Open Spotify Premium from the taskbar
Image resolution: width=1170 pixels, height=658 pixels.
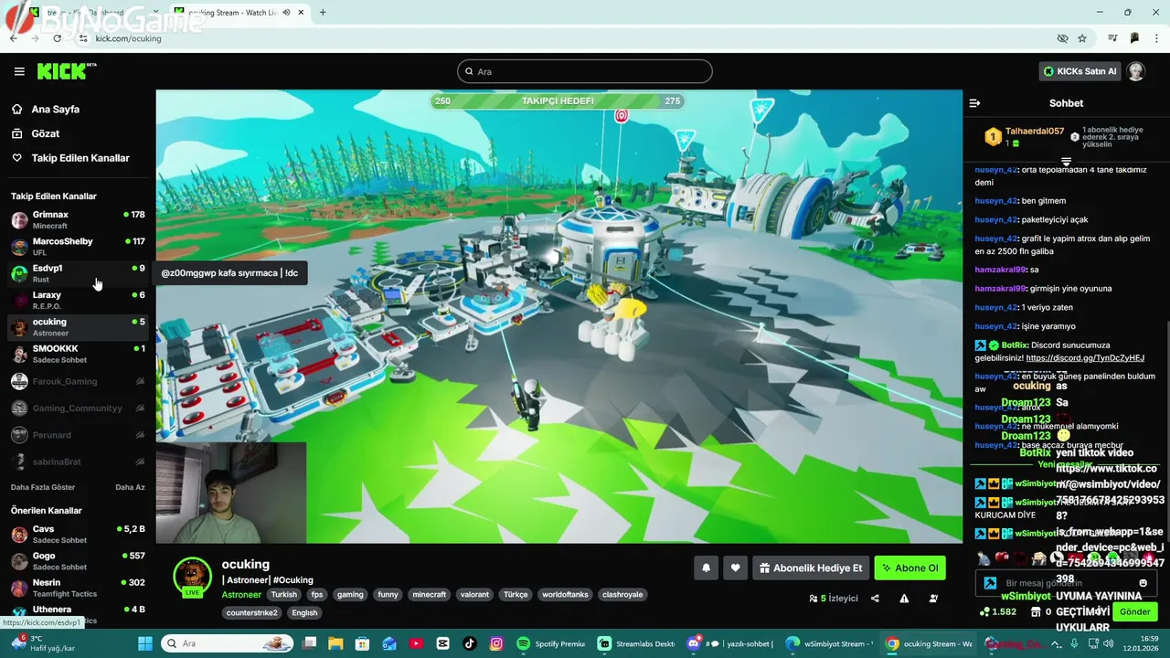[551, 643]
